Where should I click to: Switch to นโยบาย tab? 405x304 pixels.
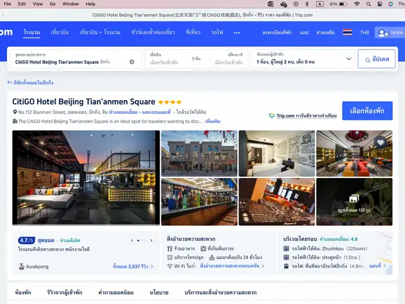coord(159,293)
